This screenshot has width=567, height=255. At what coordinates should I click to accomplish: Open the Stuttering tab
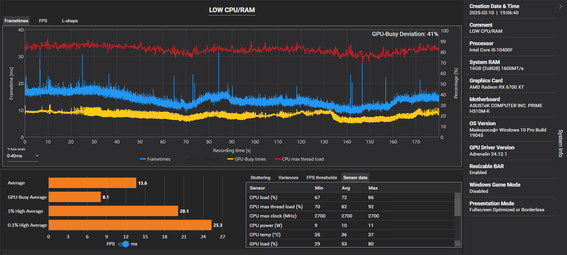tap(260, 178)
